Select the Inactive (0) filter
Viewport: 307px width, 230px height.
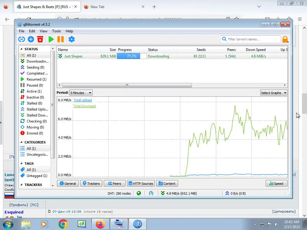pos(35,97)
